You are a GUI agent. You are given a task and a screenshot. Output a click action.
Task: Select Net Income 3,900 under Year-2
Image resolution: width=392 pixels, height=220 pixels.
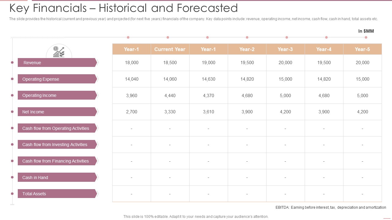point(247,112)
